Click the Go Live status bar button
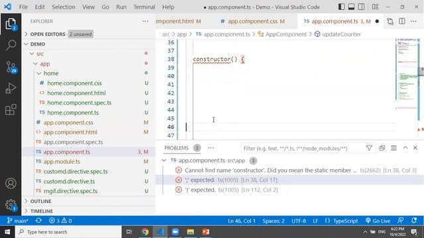Image resolution: width=424 pixels, height=238 pixels. point(378,221)
